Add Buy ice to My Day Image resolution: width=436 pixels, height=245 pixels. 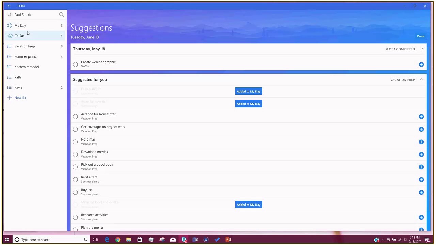click(421, 192)
